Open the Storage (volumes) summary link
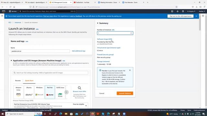 point(103,62)
